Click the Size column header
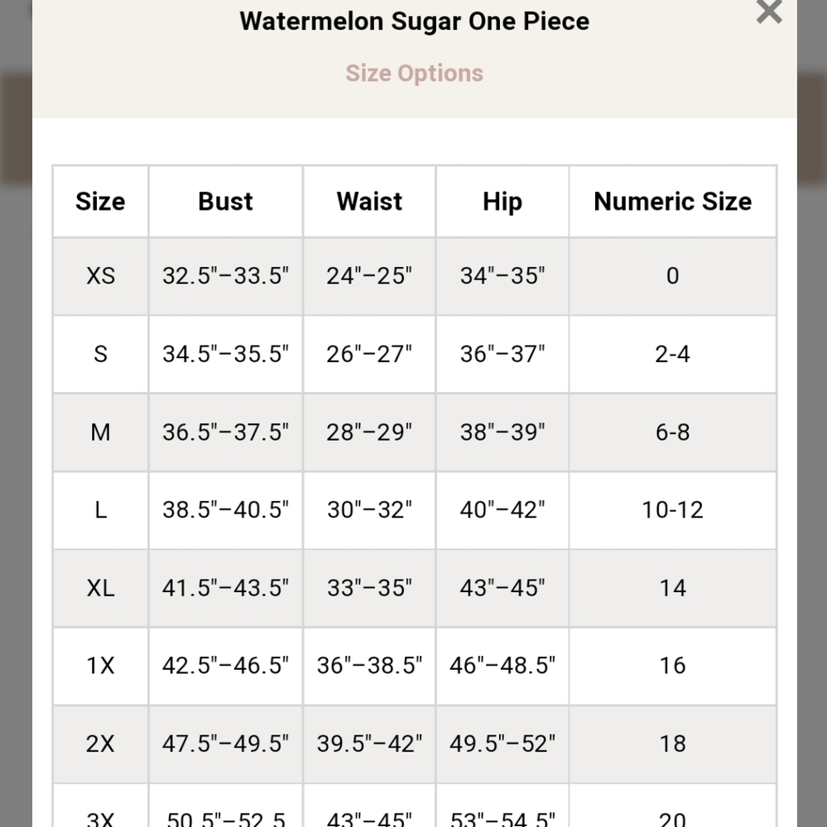The height and width of the screenshot is (827, 827). tap(100, 202)
